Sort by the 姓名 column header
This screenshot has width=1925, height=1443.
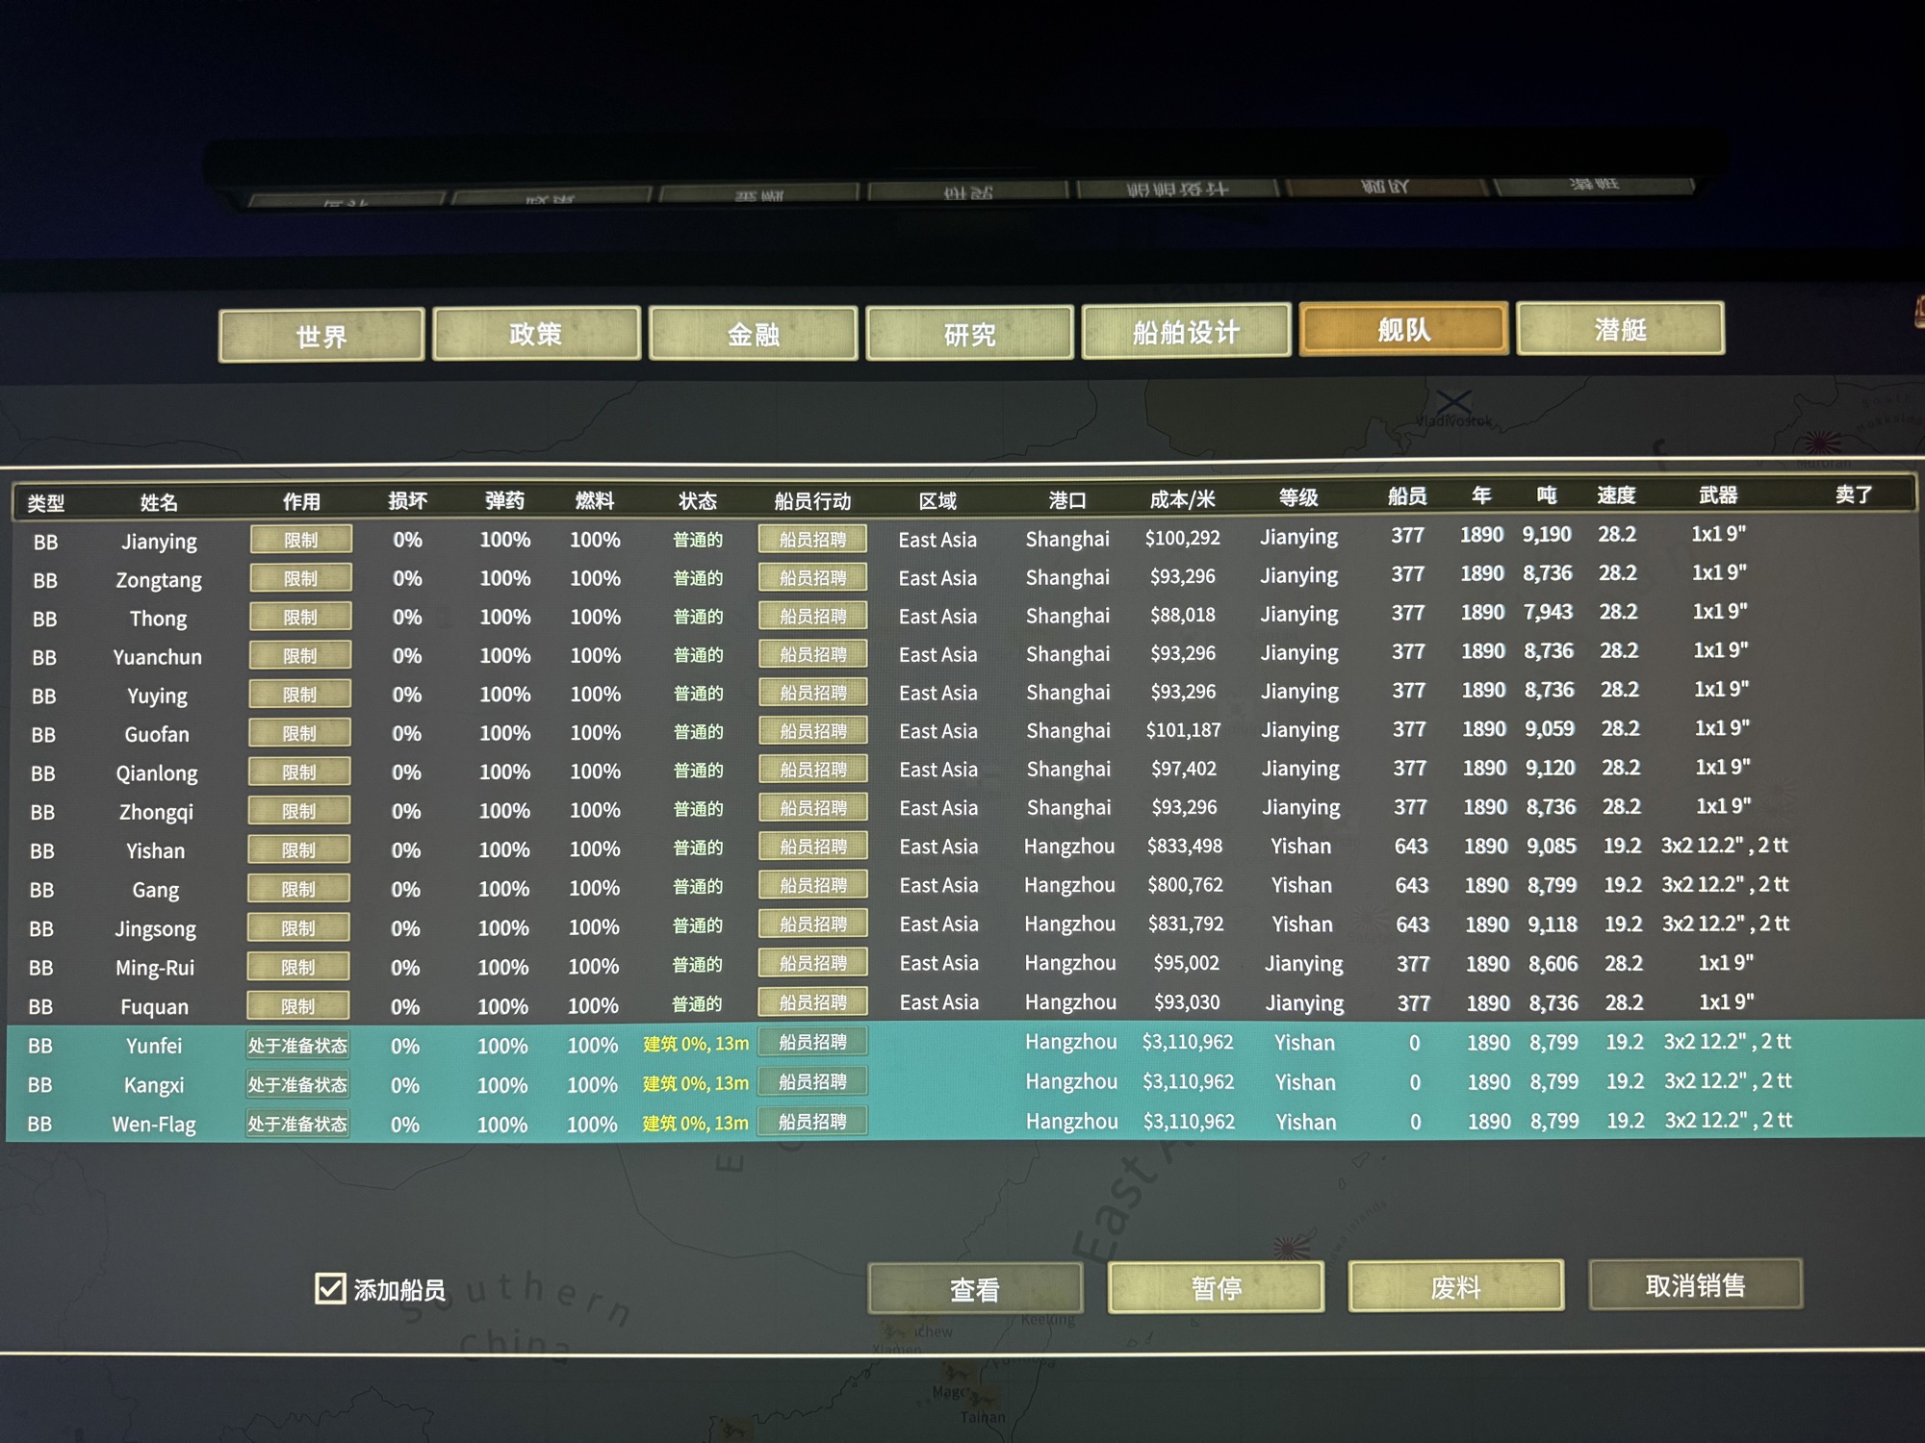click(159, 502)
